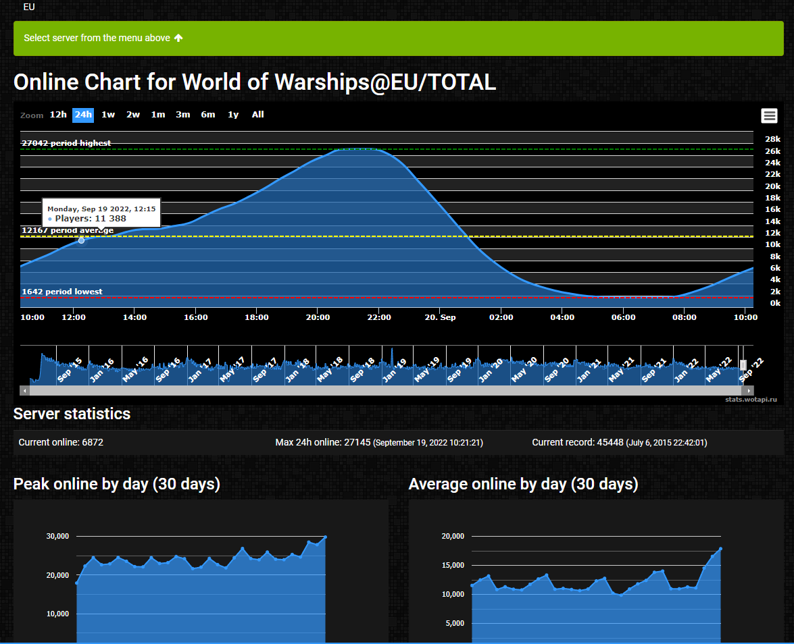Screen dimensions: 794x644
Task: Choose the 6m zoom option
Action: [x=208, y=115]
